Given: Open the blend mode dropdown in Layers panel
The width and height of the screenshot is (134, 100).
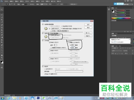Looking at the screenshot, I should click(x=117, y=51).
